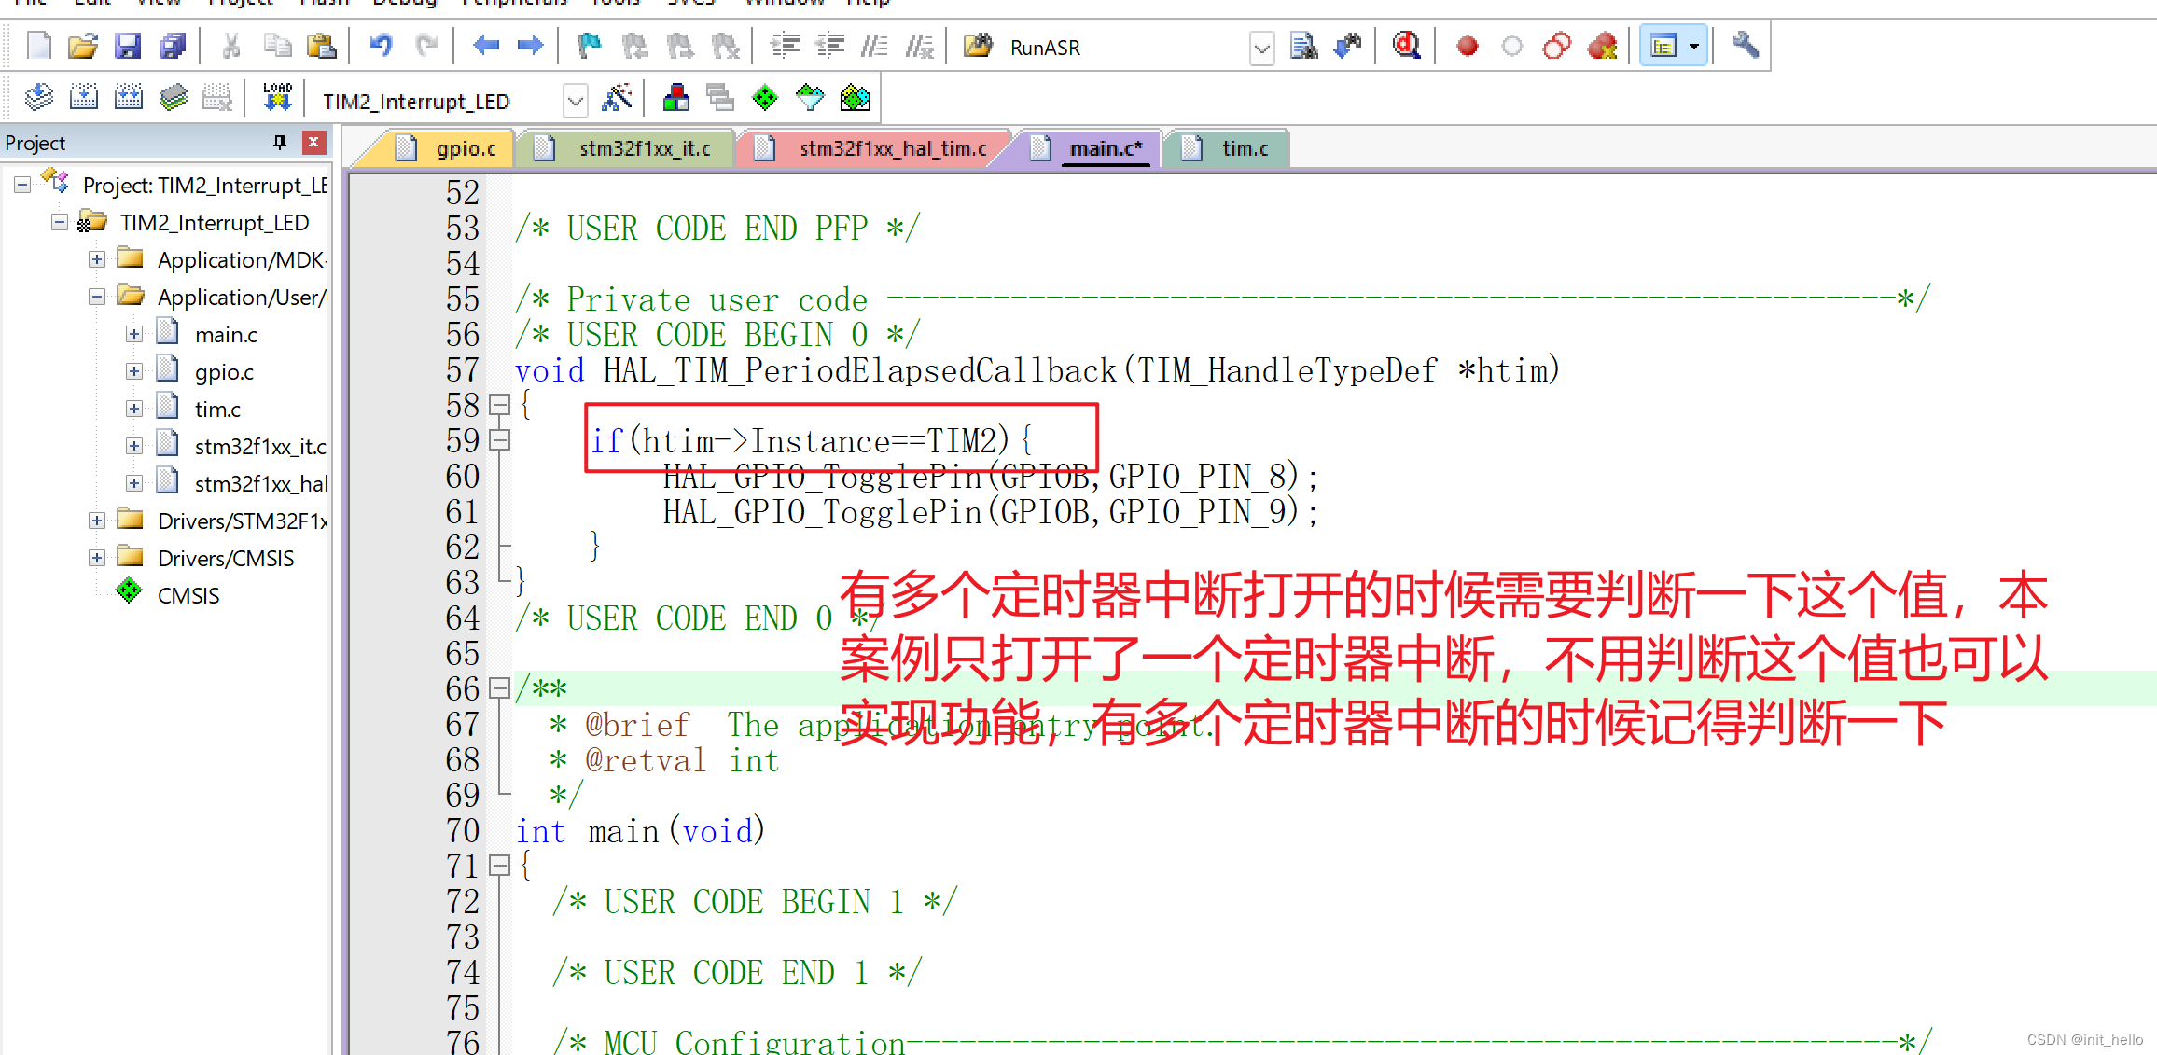Open TIM2_Interrupt_LED target dropdown
This screenshot has width=2157, height=1055.
(576, 100)
